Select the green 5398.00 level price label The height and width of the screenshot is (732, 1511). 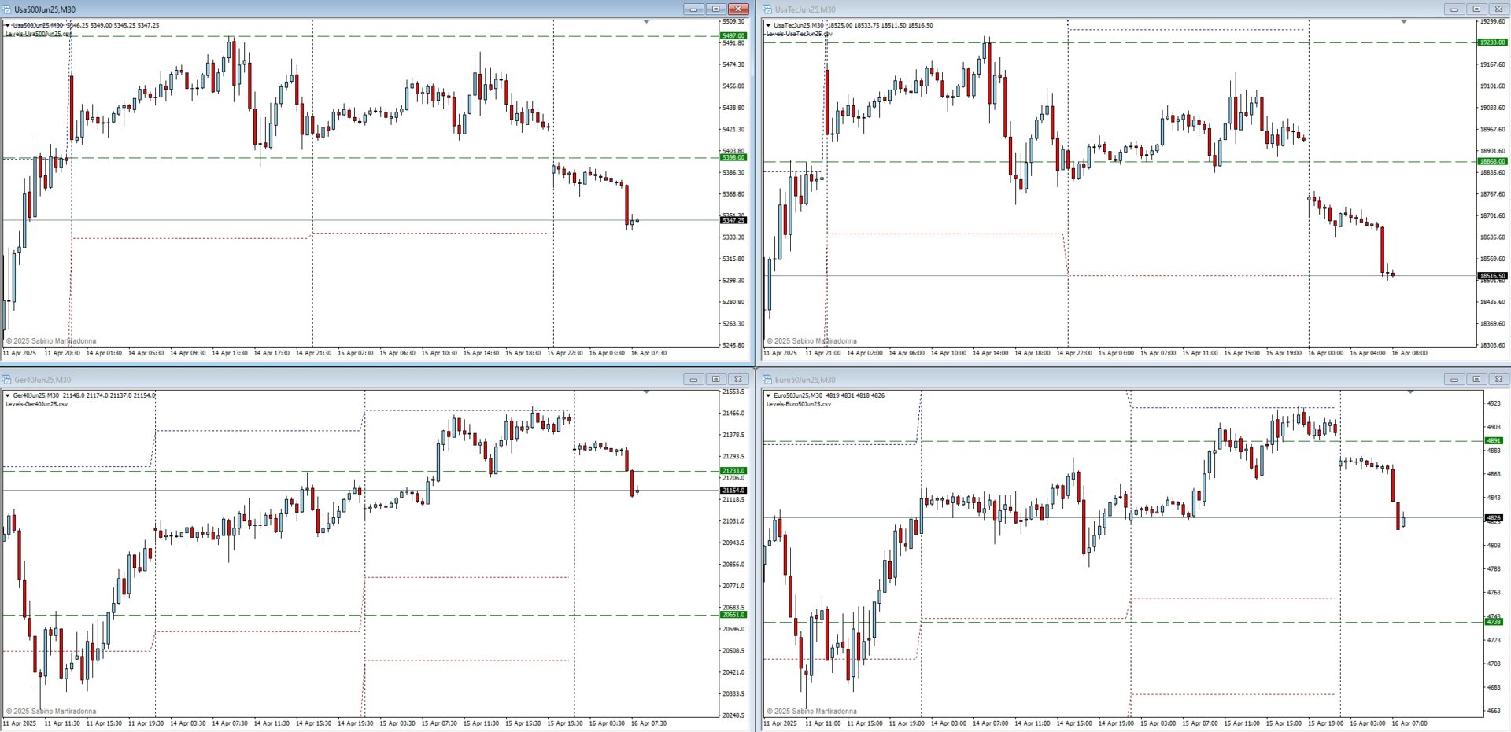click(733, 158)
